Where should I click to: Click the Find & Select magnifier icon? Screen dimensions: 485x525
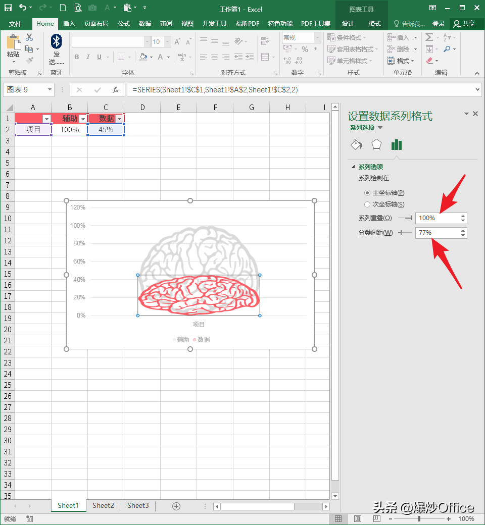tap(447, 49)
